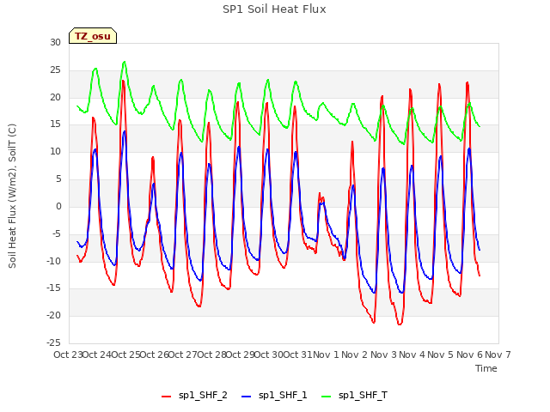This screenshot has width=550, height=412.
Task: Click the Nov 6 x-axis tick label
Action: click(x=469, y=354)
